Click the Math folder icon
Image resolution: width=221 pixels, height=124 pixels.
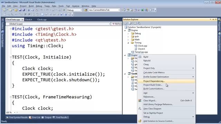[x=132, y=40]
